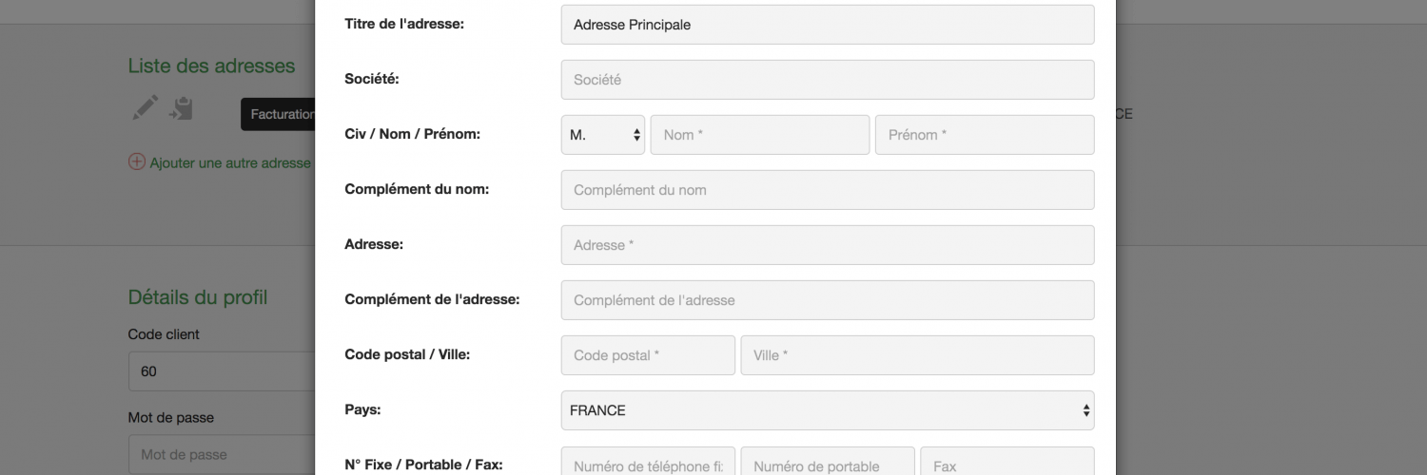Open the Pays dropdown showing FRANCE
Viewport: 1427px width, 475px height.
pos(827,410)
